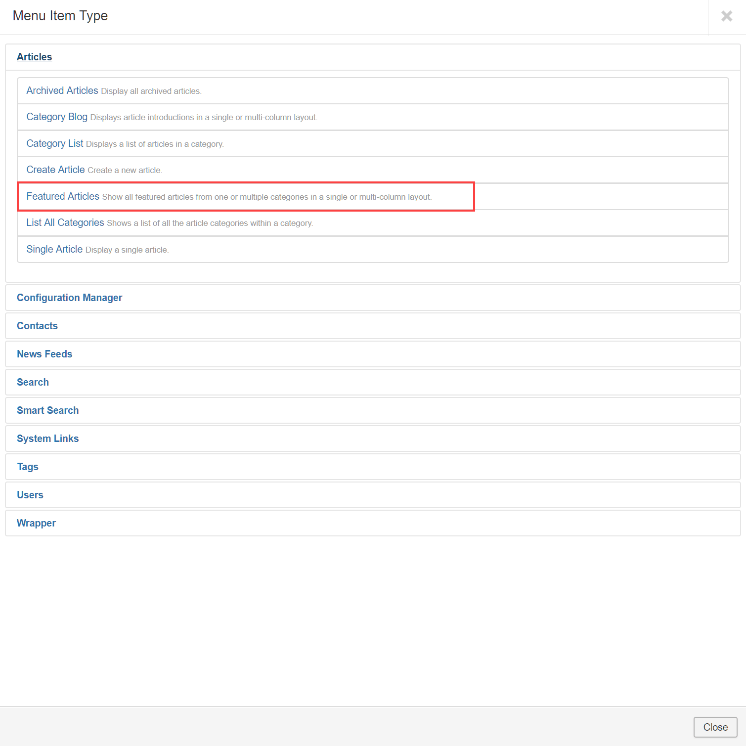Click the Close button at bottom

click(715, 727)
